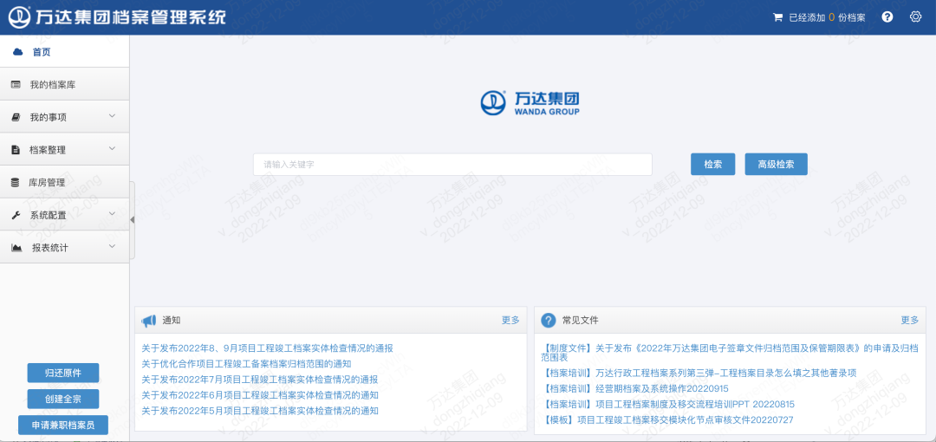This screenshot has height=442, width=936.
Task: Expand the 档案整理 submenu arrow
Action: 112,149
